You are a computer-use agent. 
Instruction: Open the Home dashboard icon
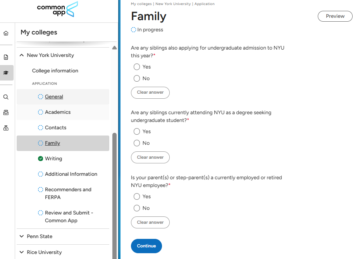tap(6, 33)
